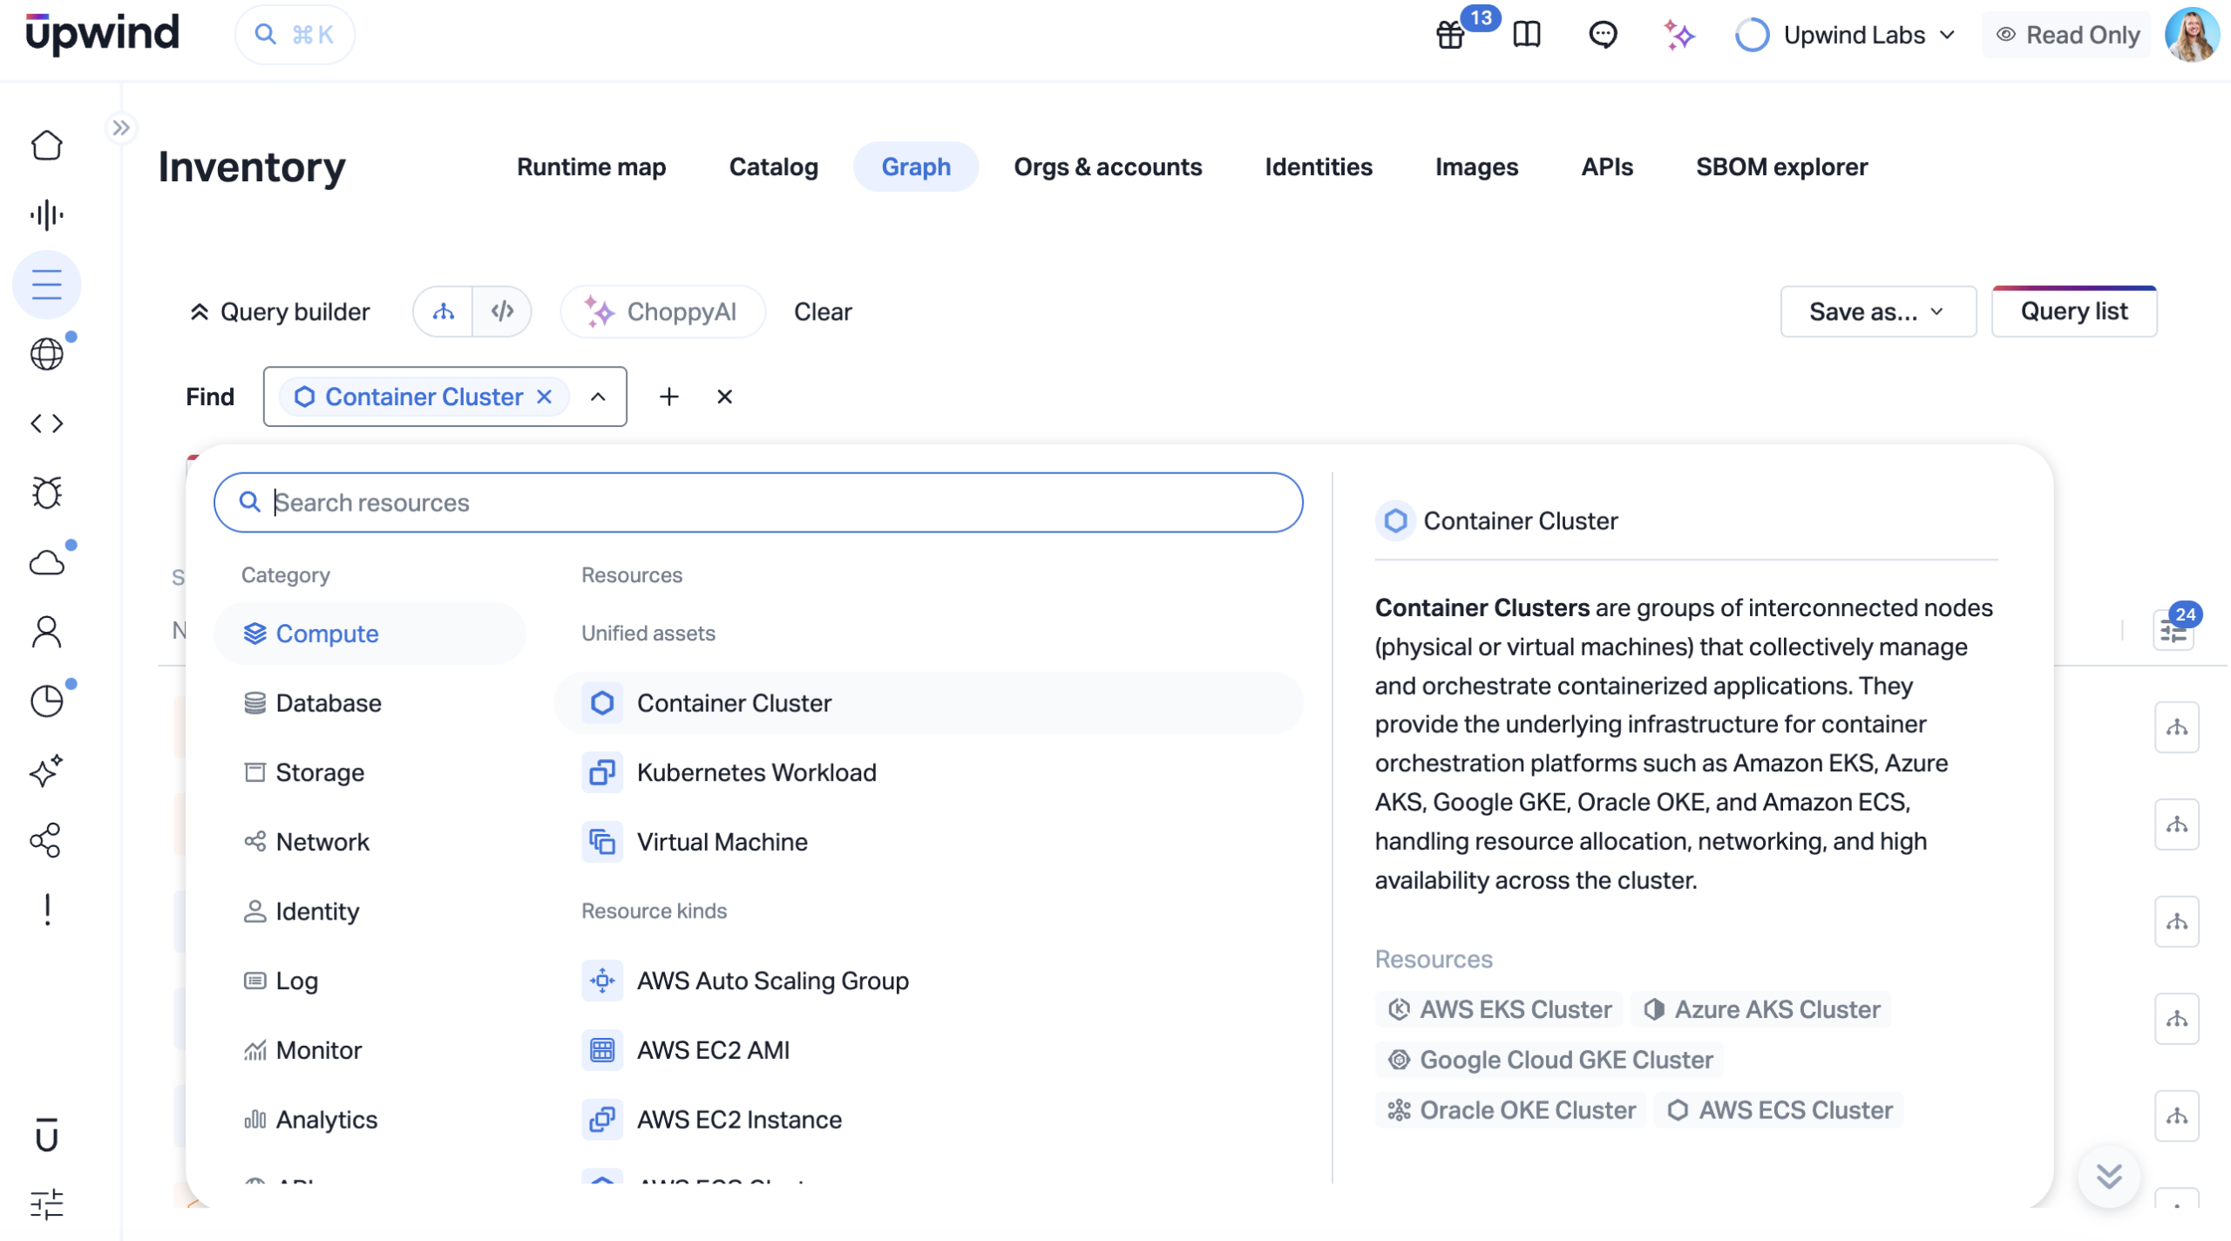Open the gift icon with 13 badge
2231x1241 pixels.
(1451, 36)
